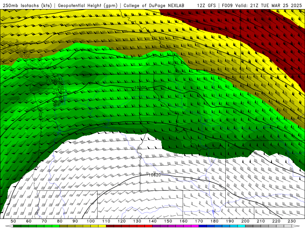Click the 200 value on color scale

pos(245,221)
